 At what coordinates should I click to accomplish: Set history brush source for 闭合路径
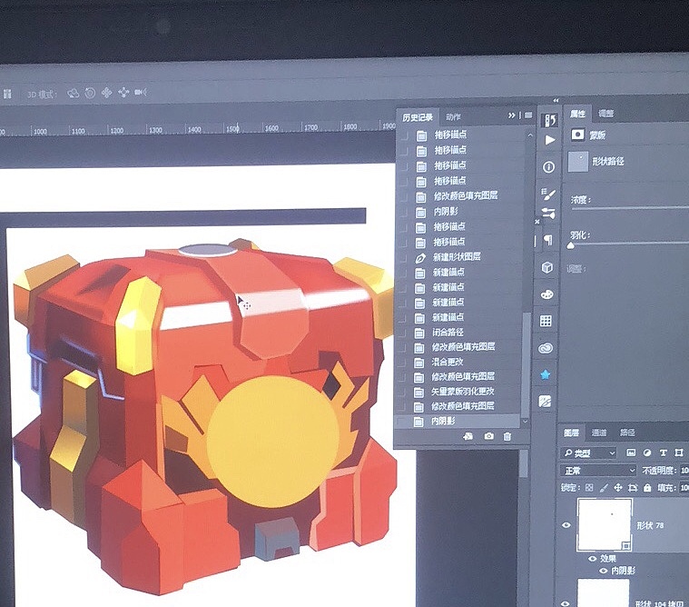(402, 333)
